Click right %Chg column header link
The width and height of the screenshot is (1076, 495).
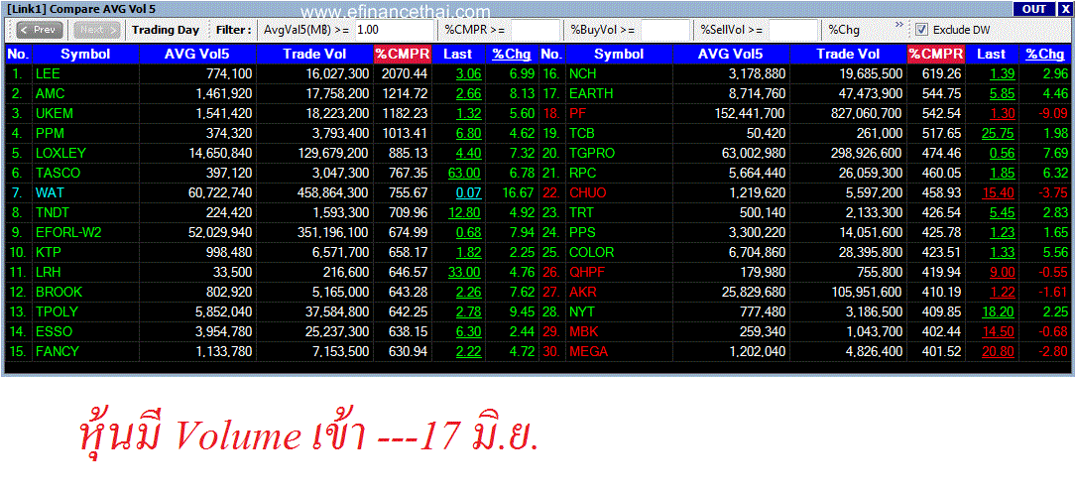(1045, 55)
